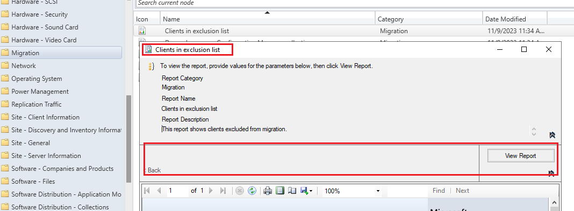The height and width of the screenshot is (211, 574).
Task: Select the Migration folder
Action: point(61,53)
